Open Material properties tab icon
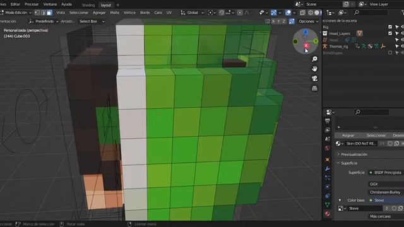This screenshot has width=404, height=227. tap(328, 214)
